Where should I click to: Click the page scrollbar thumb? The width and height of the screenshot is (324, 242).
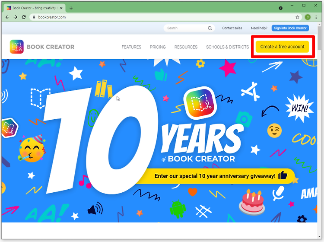(x=319, y=38)
